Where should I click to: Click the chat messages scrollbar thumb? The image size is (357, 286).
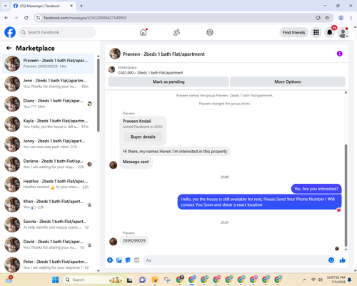(346, 195)
